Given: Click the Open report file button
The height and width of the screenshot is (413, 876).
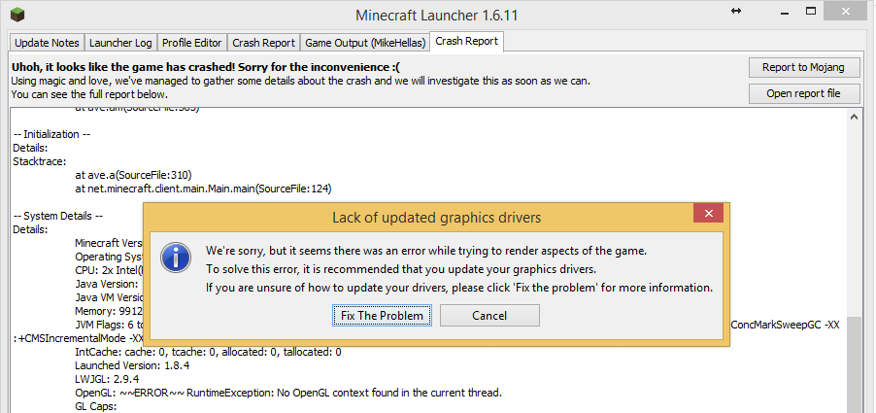Looking at the screenshot, I should tap(803, 93).
